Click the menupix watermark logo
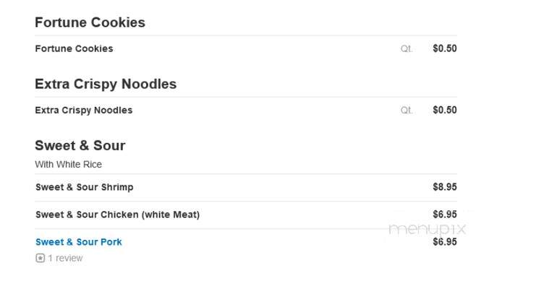The image size is (557, 289). 427,230
